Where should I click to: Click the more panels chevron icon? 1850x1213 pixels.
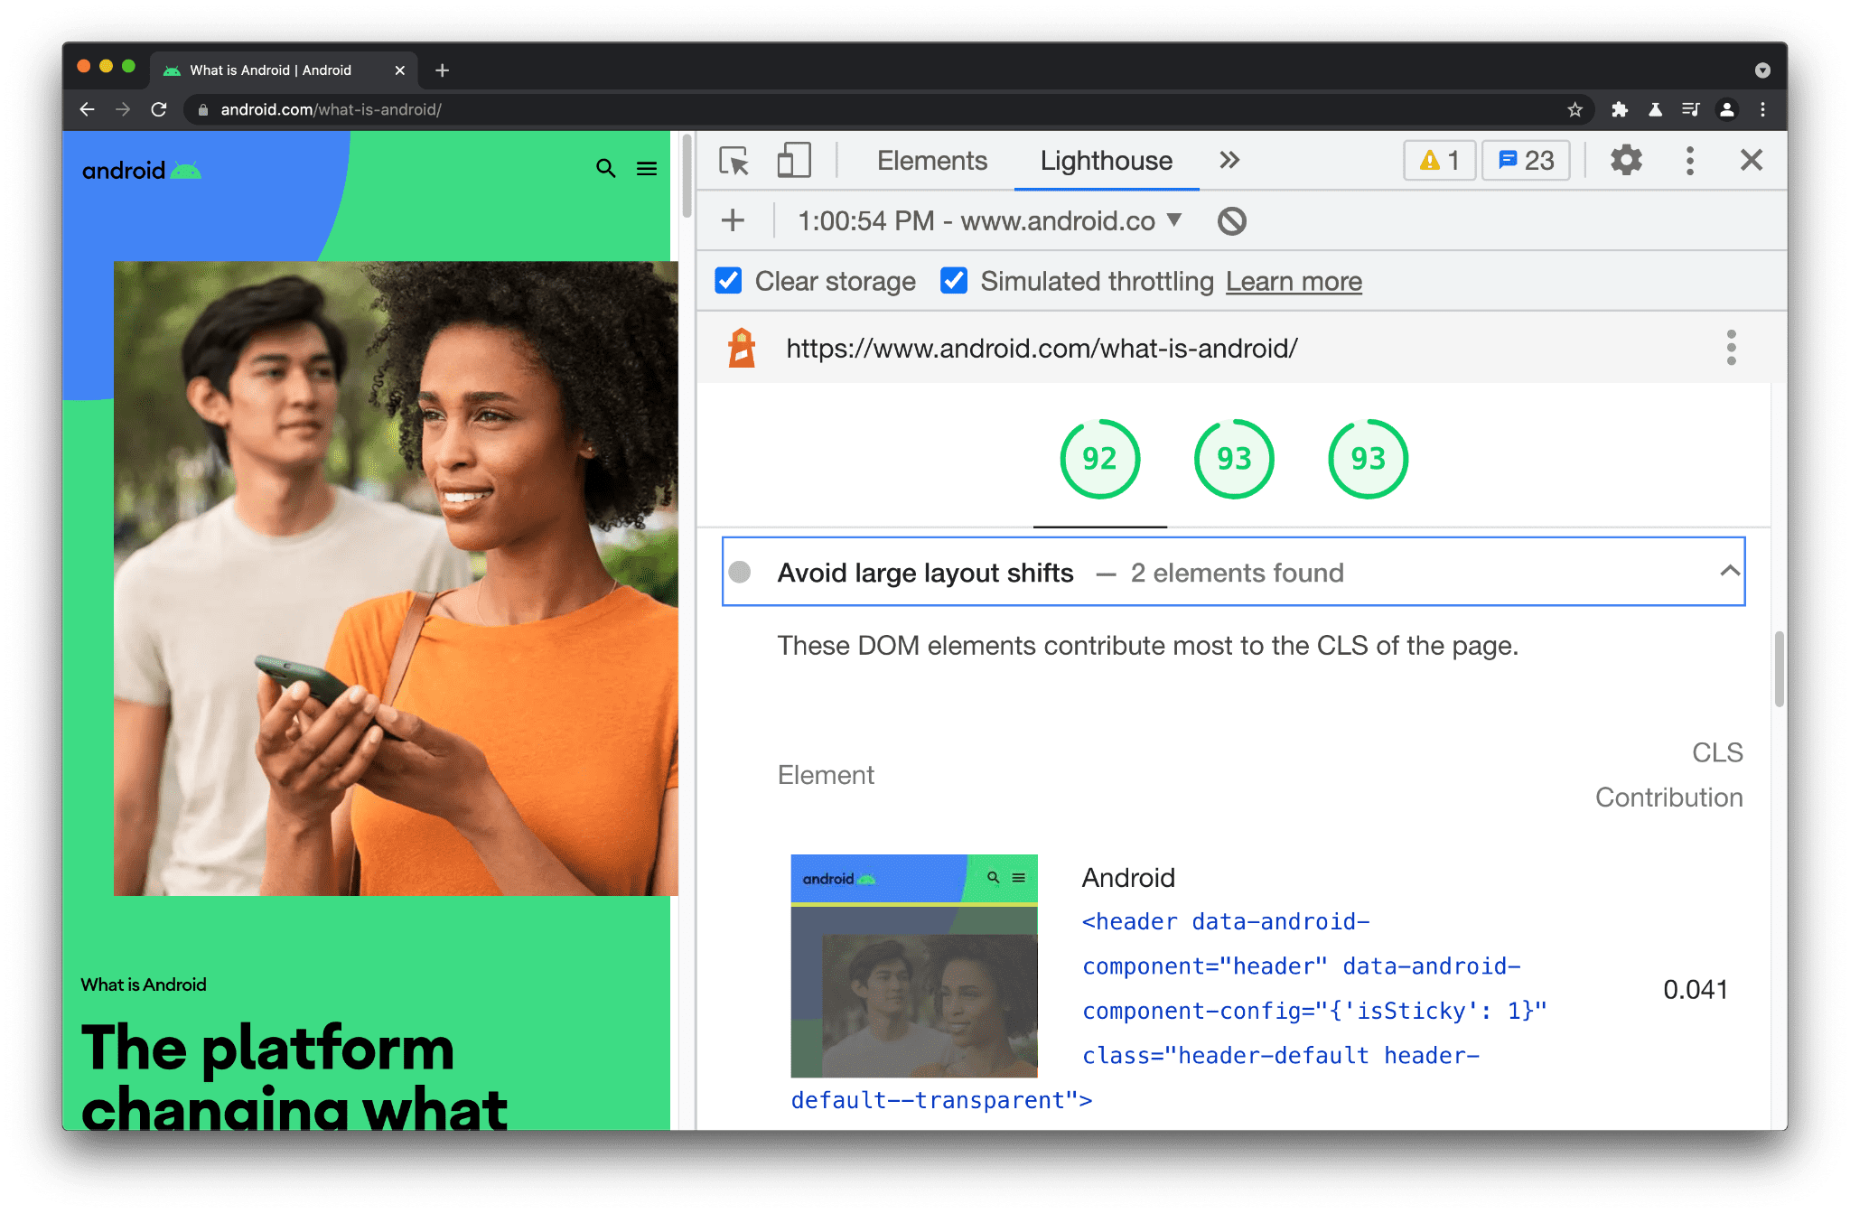tap(1228, 160)
